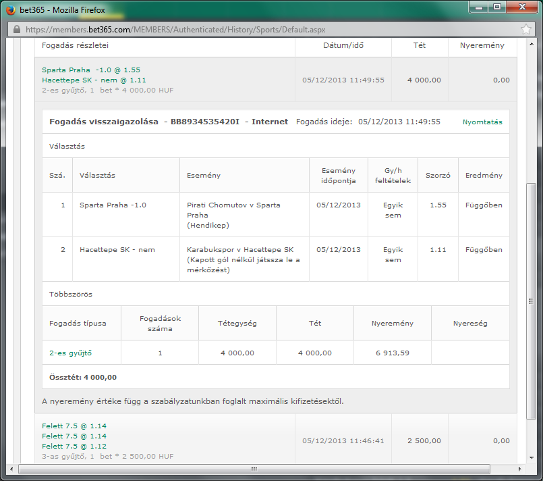Click the 2-es gyűjtő bet type link
The width and height of the screenshot is (543, 481).
pyautogui.click(x=71, y=353)
